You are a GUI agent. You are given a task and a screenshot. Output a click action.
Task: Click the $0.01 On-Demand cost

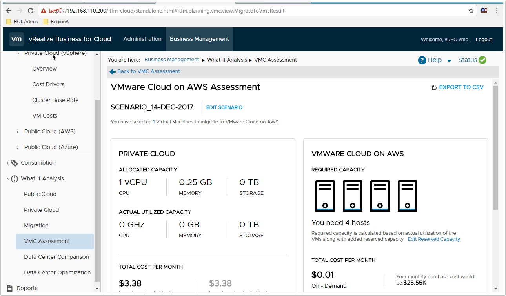[x=322, y=275]
